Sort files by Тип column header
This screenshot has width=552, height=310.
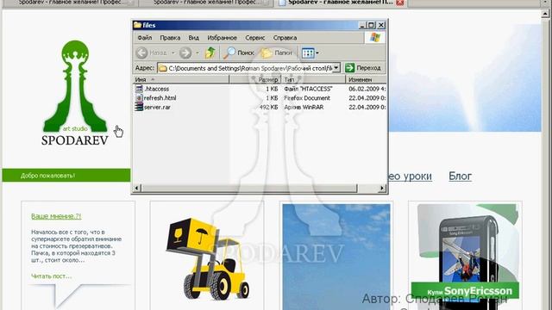(313, 79)
